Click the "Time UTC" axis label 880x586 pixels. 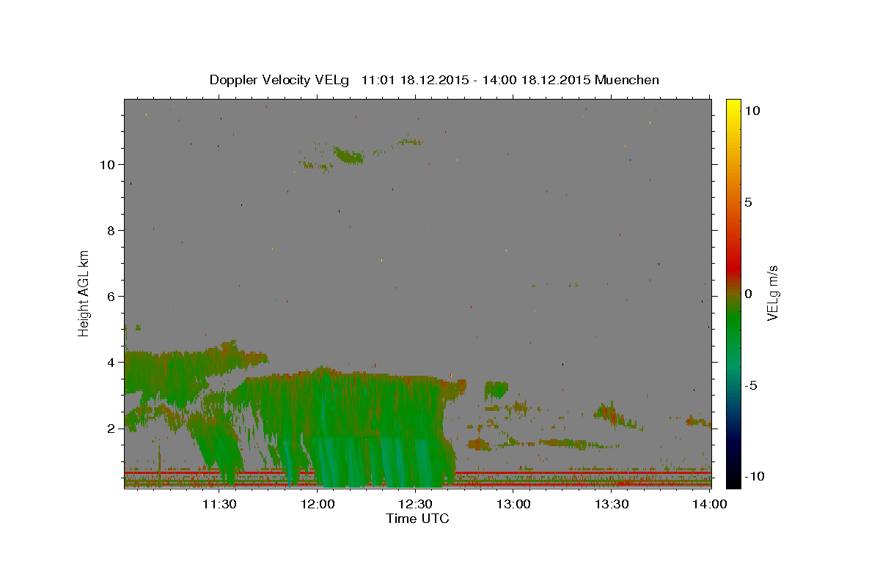[417, 519]
